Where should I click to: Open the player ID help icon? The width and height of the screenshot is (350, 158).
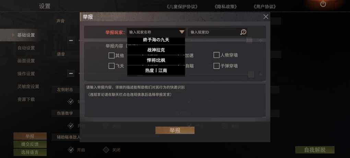[243, 32]
